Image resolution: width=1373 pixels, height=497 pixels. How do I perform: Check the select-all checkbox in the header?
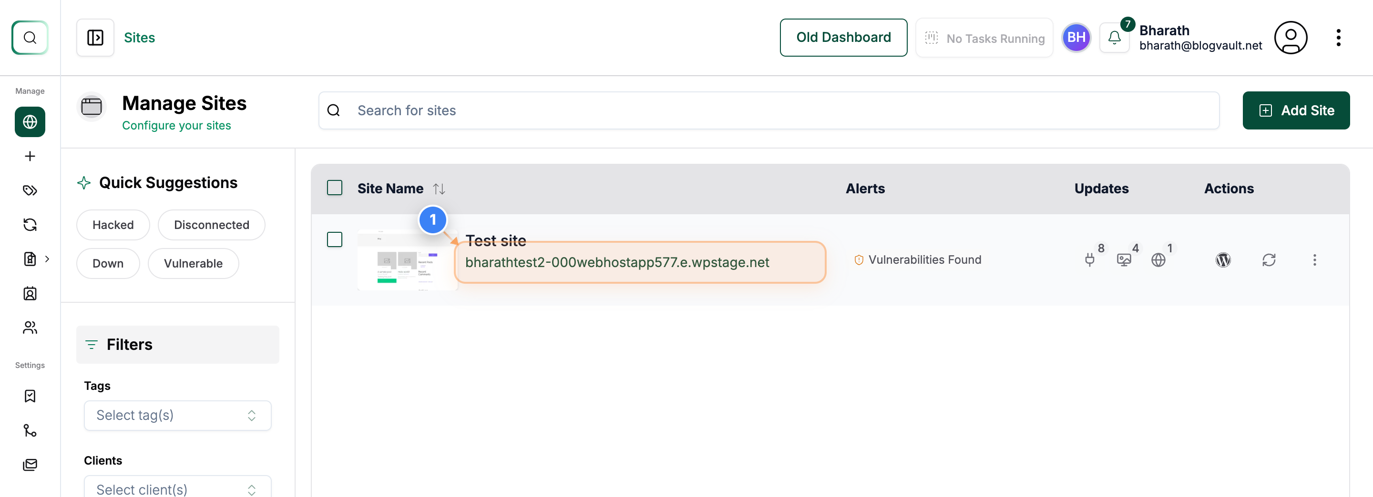pyautogui.click(x=335, y=188)
